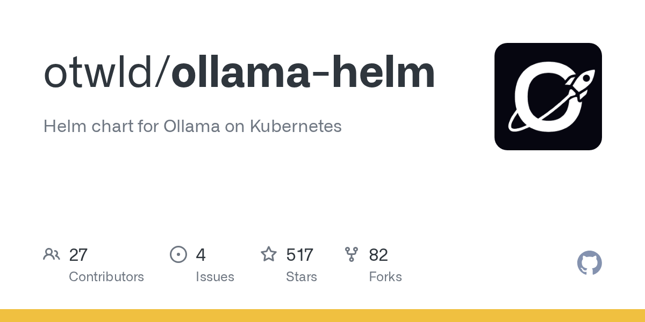Viewport: 645px width, 322px height.
Task: Click the contributors people icon
Action: (x=52, y=254)
